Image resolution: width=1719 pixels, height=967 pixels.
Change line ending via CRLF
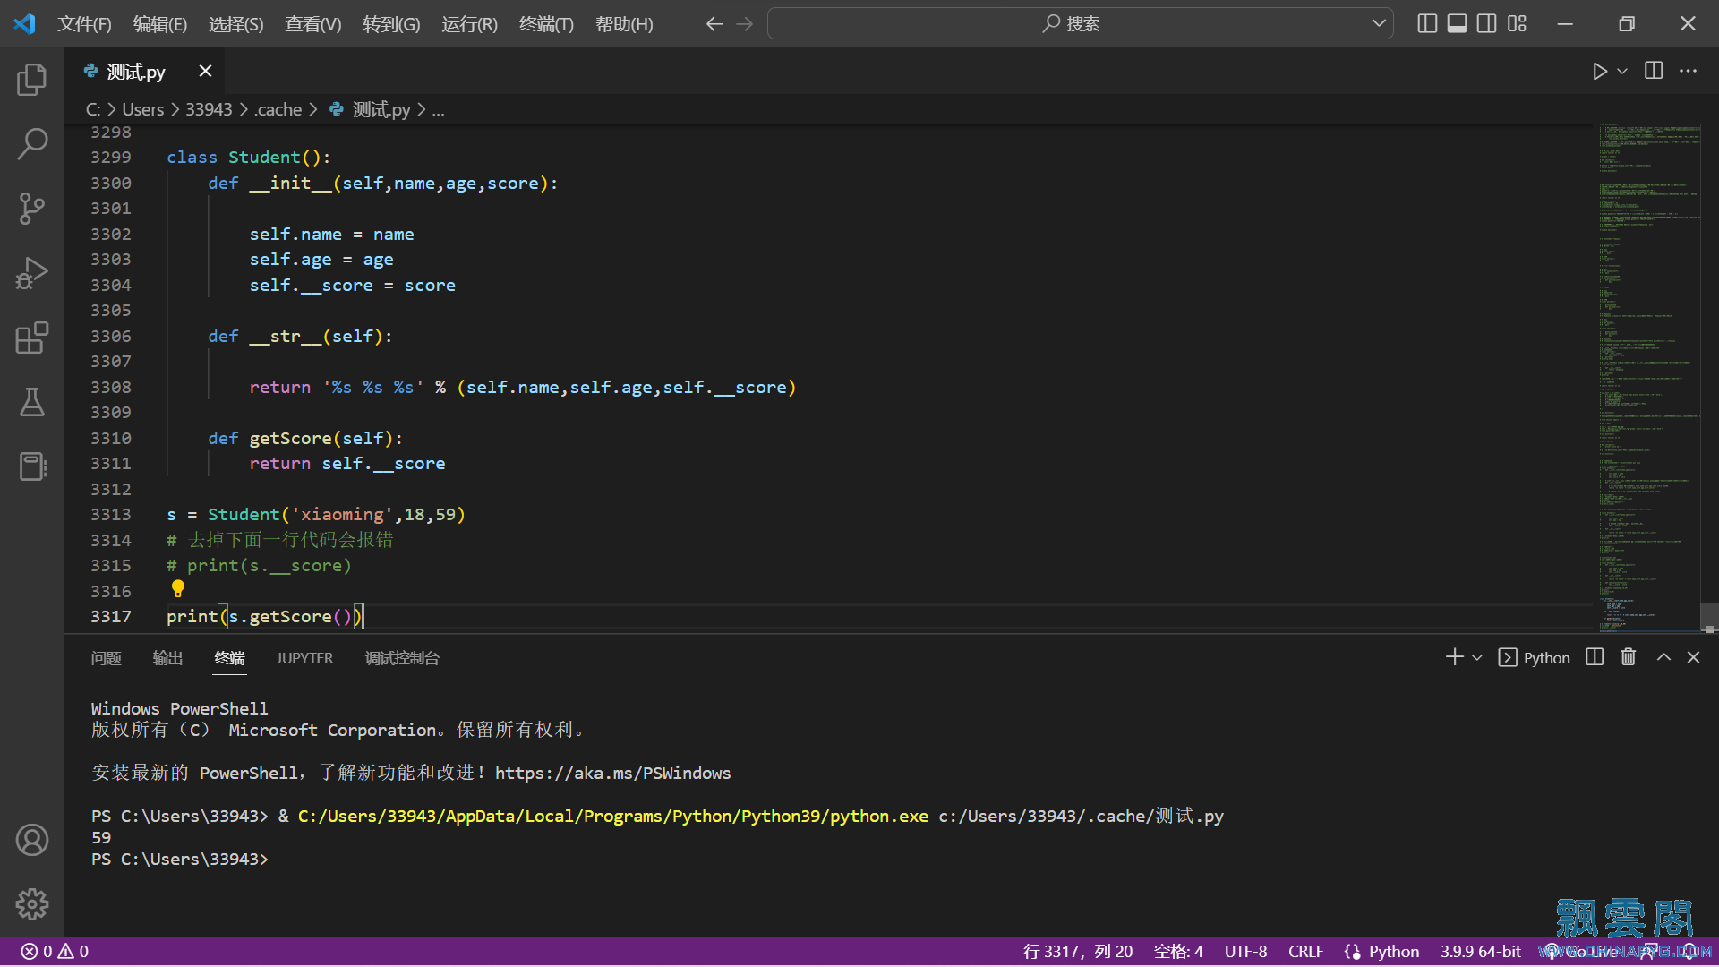(x=1305, y=951)
